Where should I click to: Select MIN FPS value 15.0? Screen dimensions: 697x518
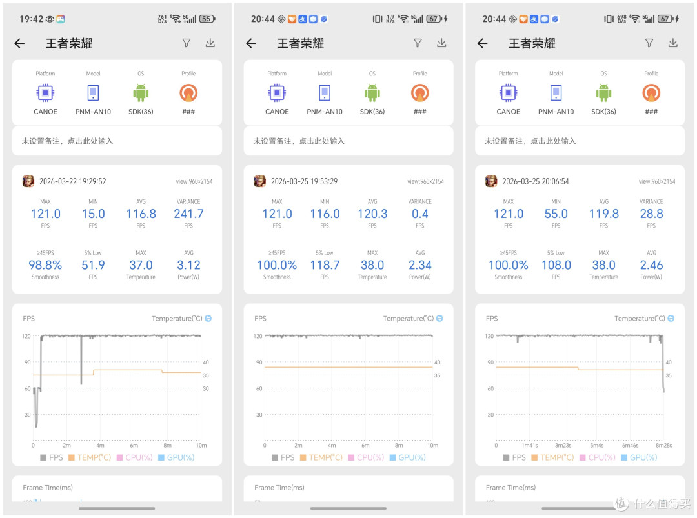(94, 214)
